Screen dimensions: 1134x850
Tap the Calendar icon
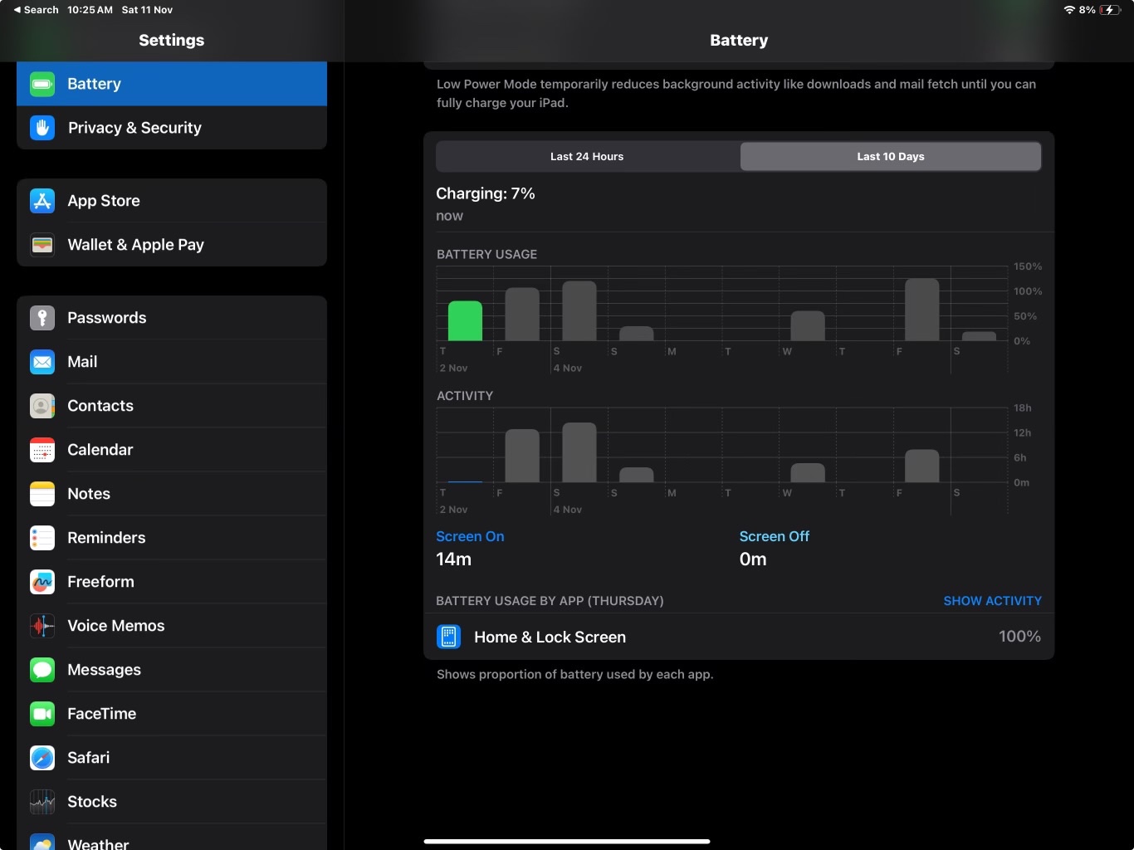(x=42, y=450)
